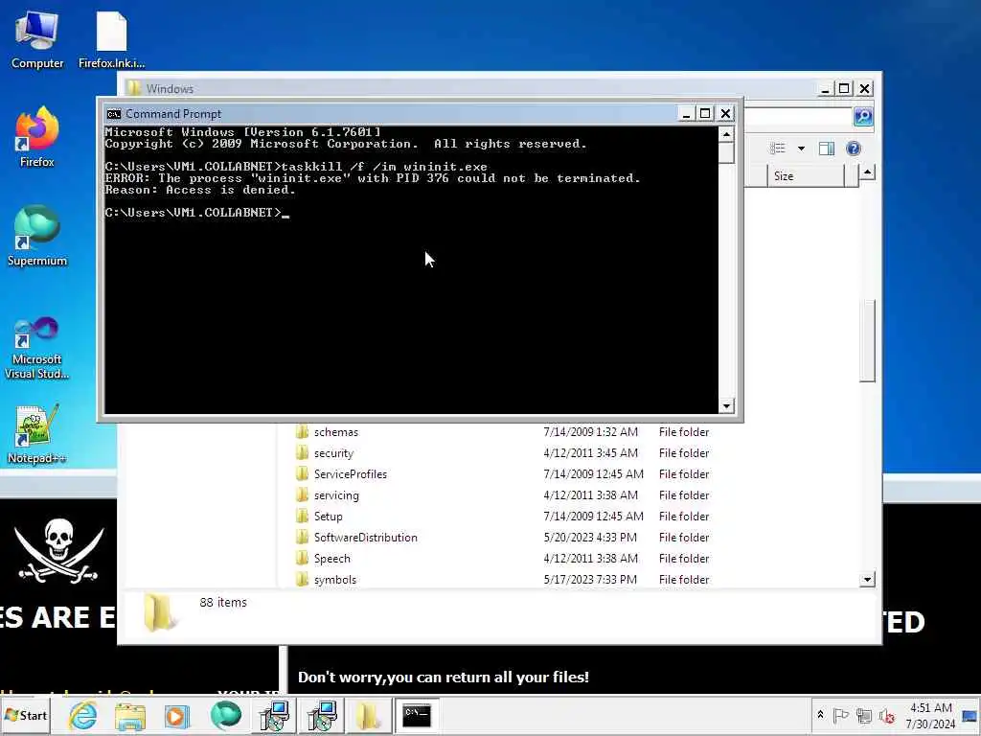Open Supermium desktop shortcut
Viewport: 981px width, 736px height.
[x=37, y=237]
